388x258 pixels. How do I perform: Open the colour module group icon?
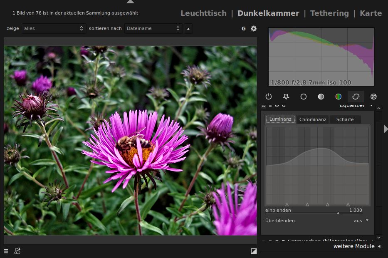[338, 97]
